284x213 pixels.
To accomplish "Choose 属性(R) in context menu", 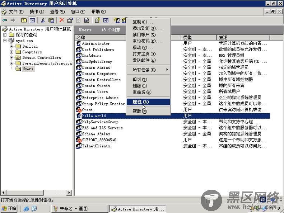I will (x=148, y=102).
